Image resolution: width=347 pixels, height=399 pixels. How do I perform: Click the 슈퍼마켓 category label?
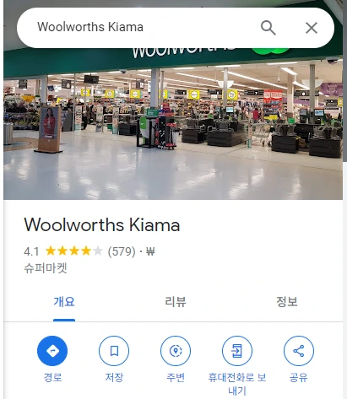[x=46, y=268]
